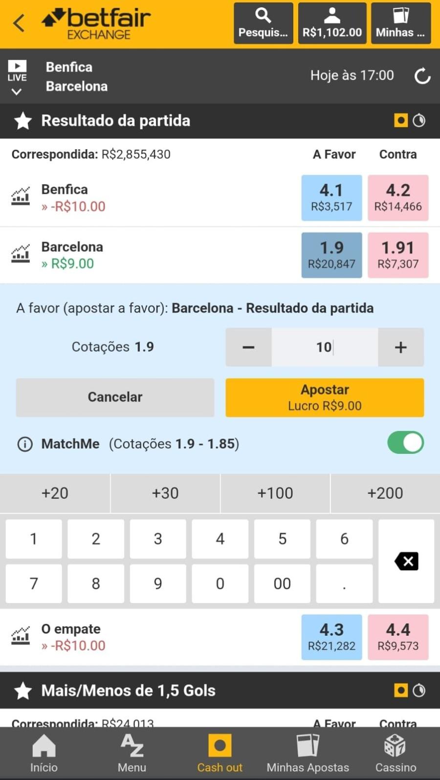The width and height of the screenshot is (440, 780).
Task: Switch to Minhas Apostas tab
Action: [308, 753]
